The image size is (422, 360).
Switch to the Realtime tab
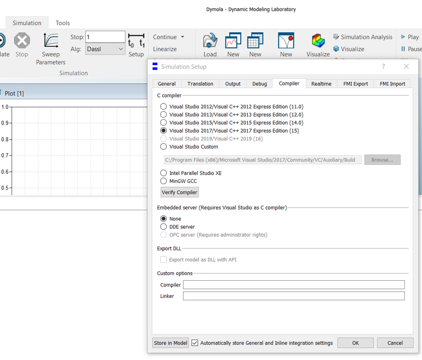(321, 84)
